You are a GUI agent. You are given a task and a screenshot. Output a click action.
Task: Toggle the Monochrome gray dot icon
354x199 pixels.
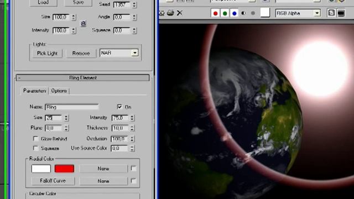[x=253, y=13]
